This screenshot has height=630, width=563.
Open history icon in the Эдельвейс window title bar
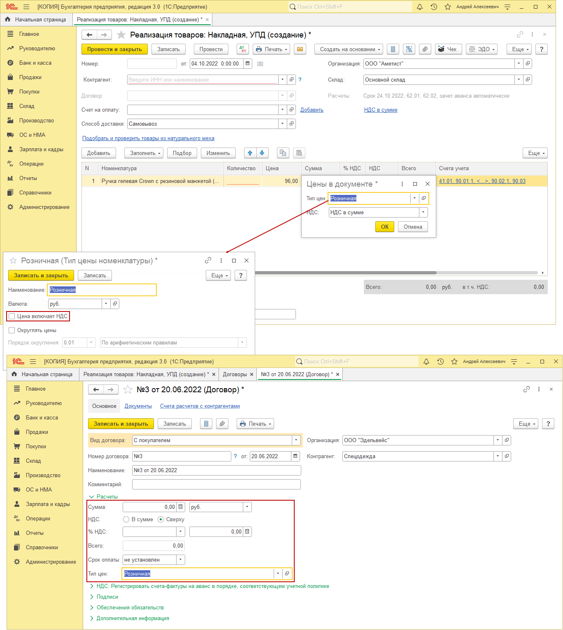click(440, 361)
